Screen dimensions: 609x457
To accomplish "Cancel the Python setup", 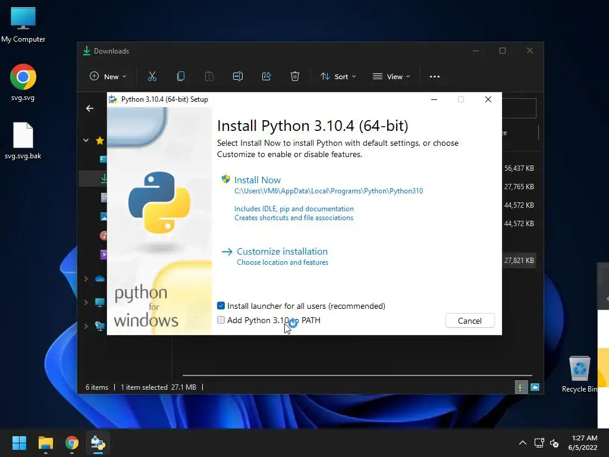I will [x=470, y=321].
